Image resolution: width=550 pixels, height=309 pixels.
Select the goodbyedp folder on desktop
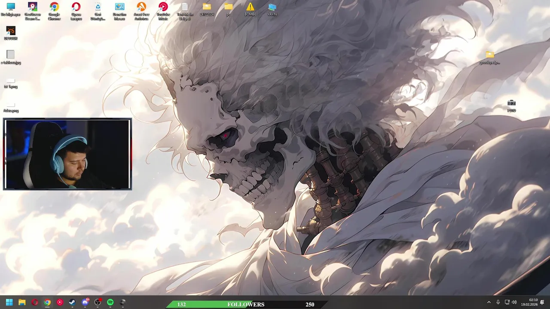click(x=490, y=58)
